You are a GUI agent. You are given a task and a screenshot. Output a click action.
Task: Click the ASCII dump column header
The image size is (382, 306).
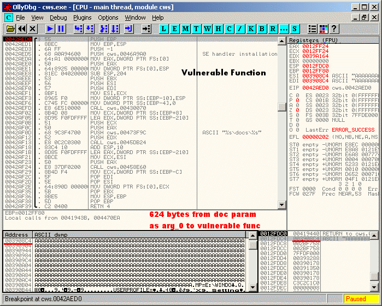point(139,234)
